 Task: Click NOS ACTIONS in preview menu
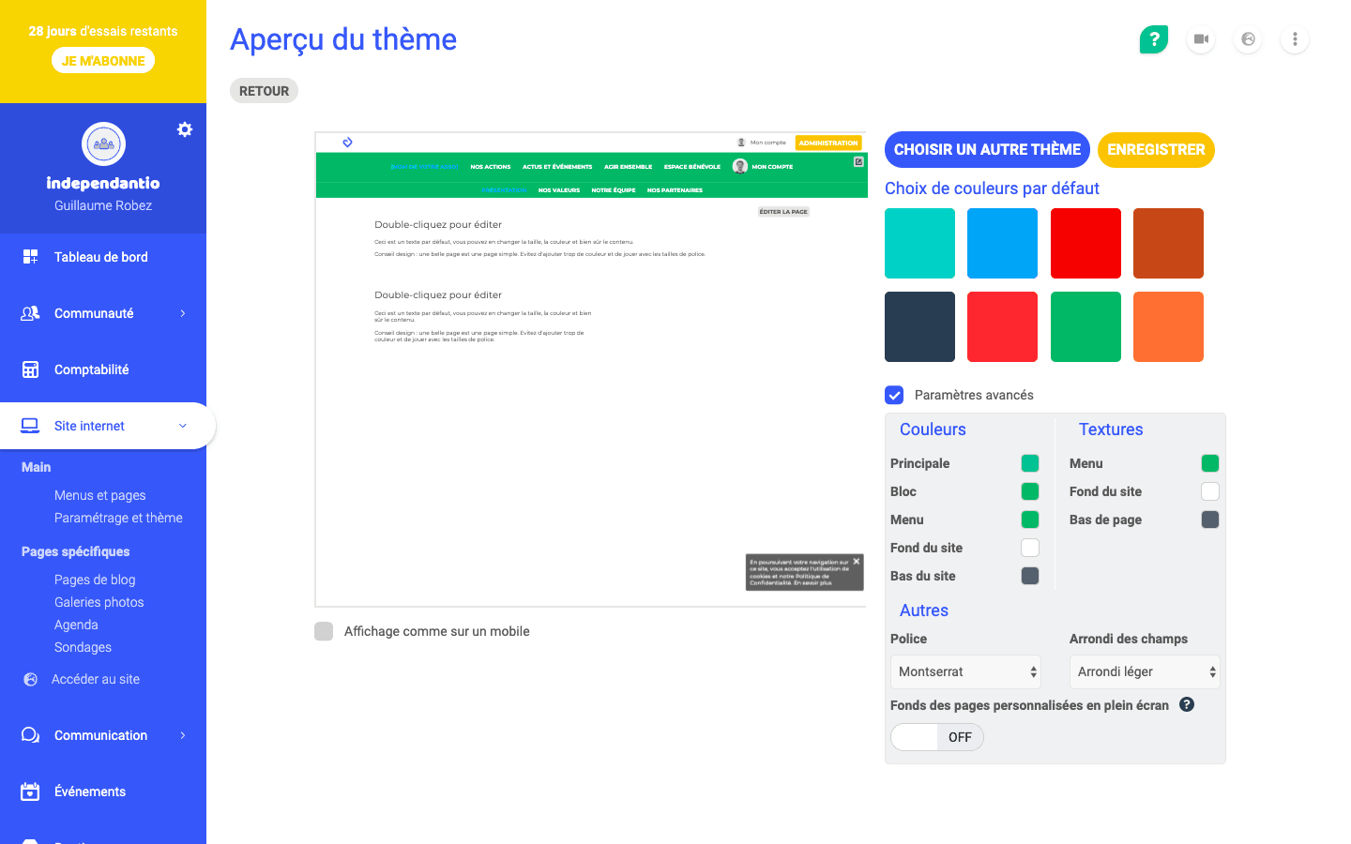tap(491, 167)
